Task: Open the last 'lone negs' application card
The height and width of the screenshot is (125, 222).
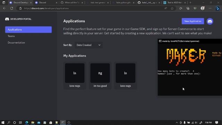Action: point(126,76)
